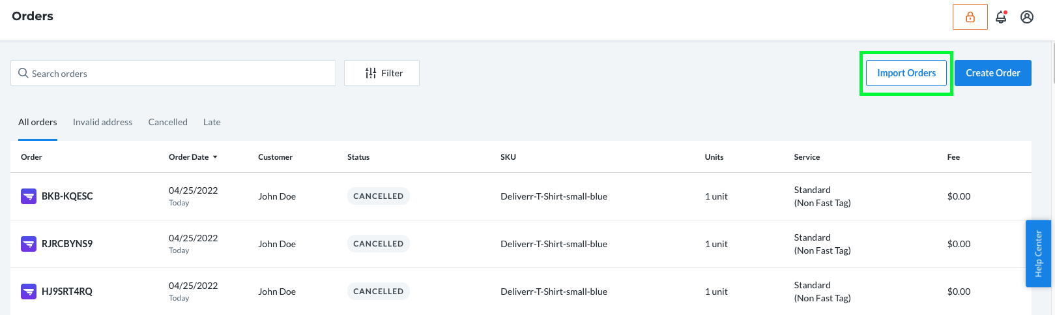Switch to Invalid address tab
The image size is (1055, 315).
tap(102, 122)
